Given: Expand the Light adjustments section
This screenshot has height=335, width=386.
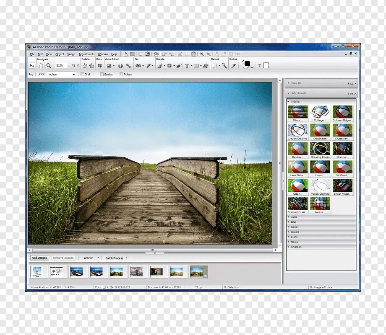Looking at the screenshot, I should 289,237.
